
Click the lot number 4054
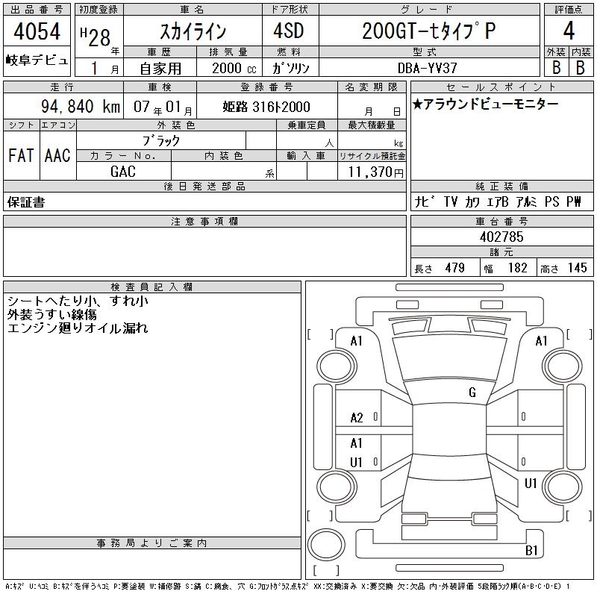point(37,31)
